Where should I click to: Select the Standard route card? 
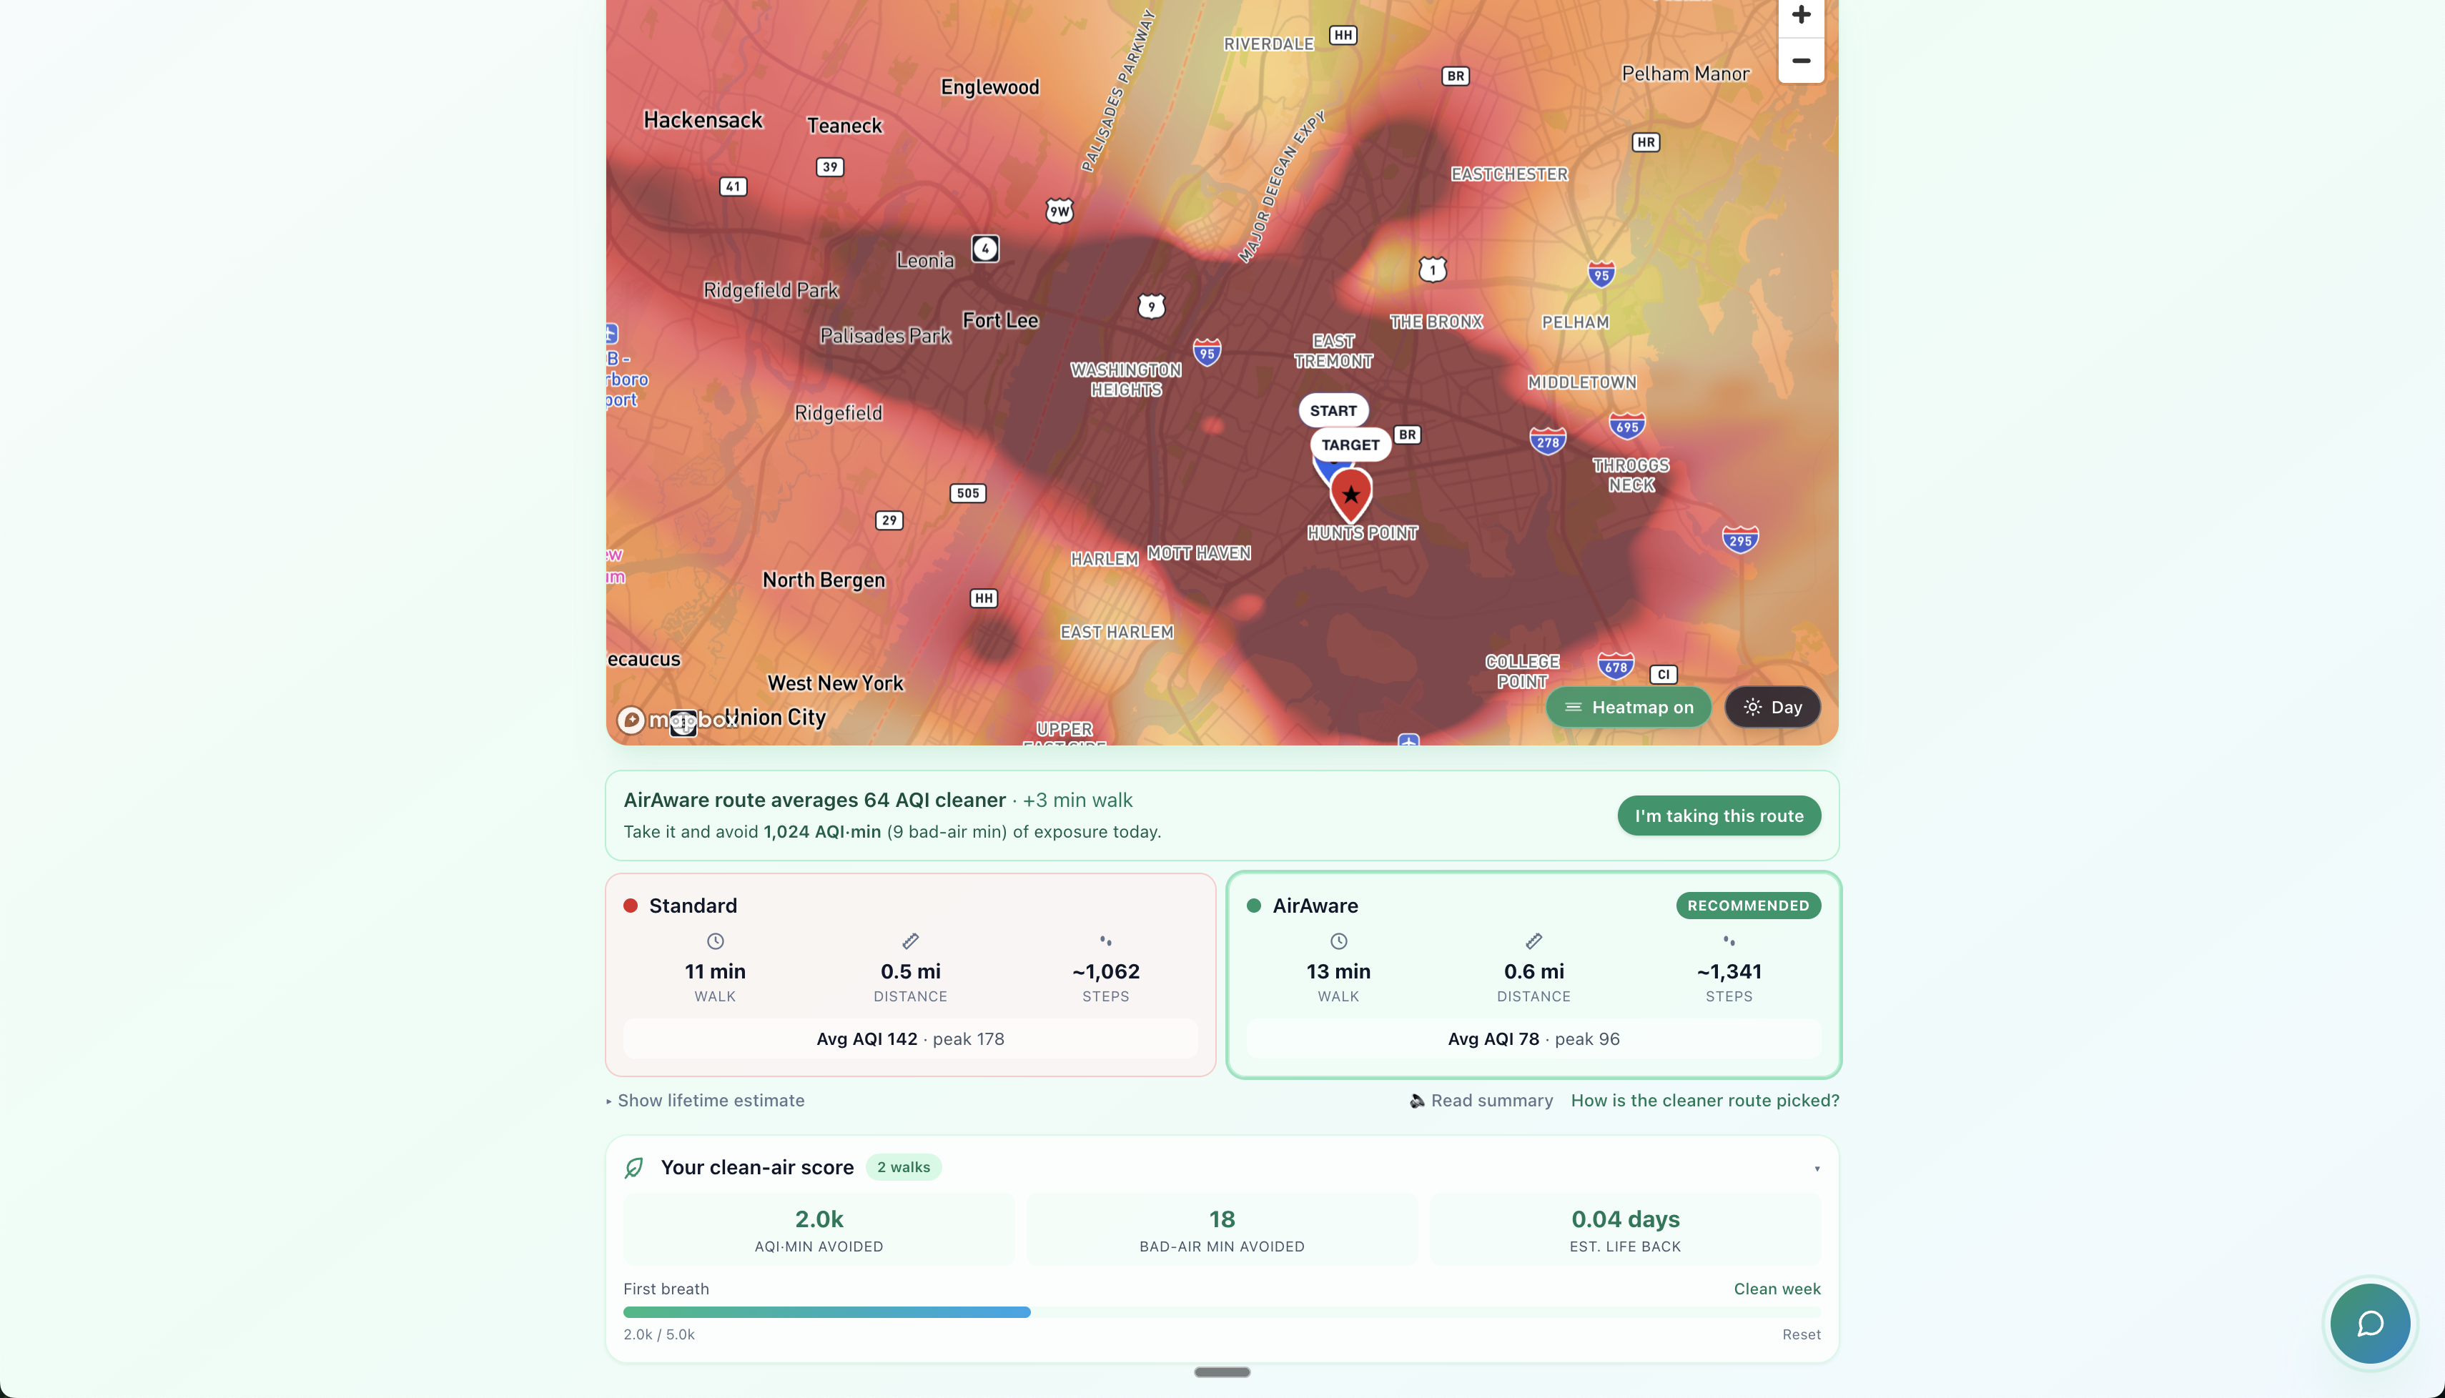coord(909,973)
